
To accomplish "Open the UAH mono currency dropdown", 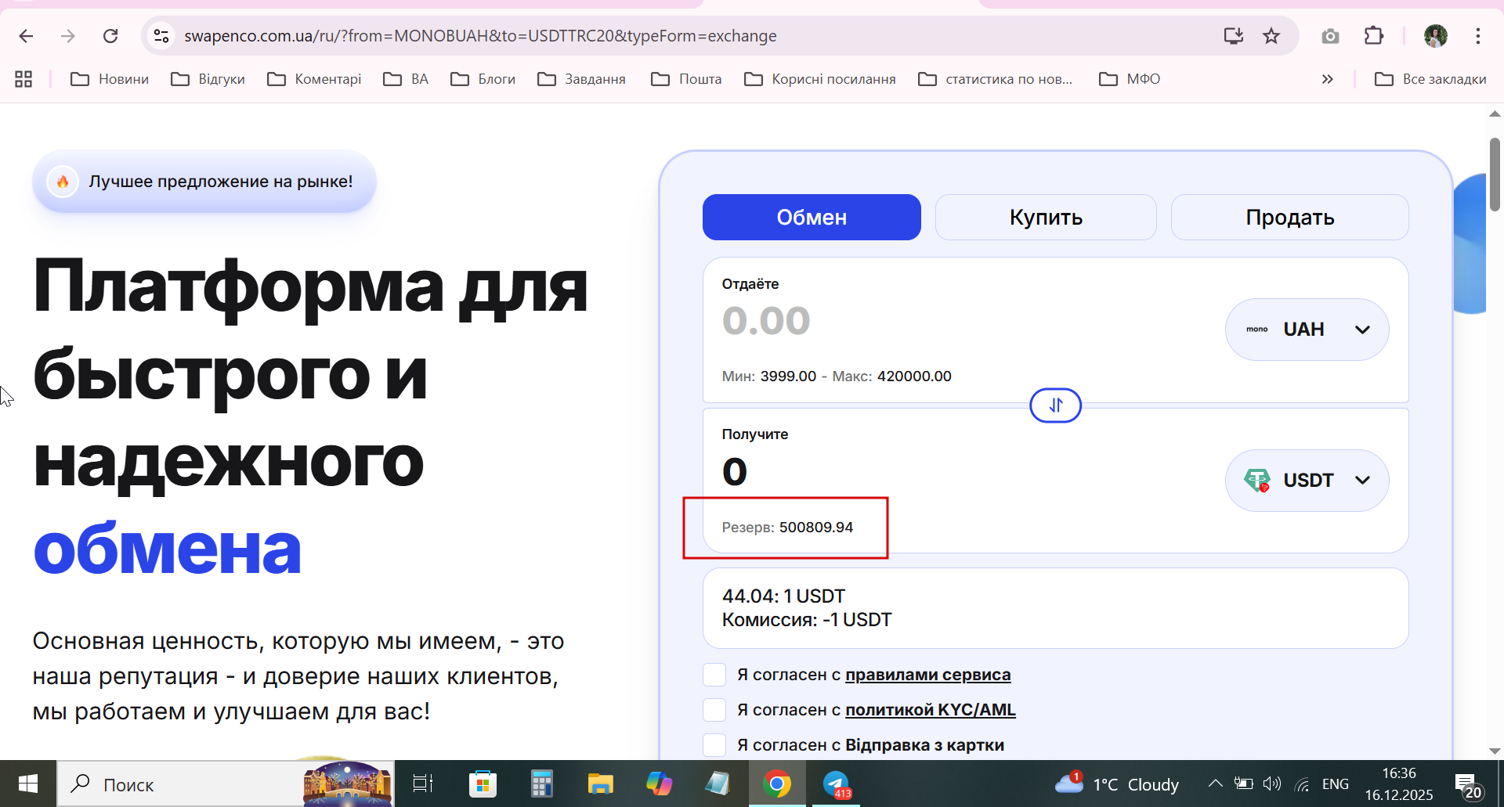I will click(x=1307, y=330).
